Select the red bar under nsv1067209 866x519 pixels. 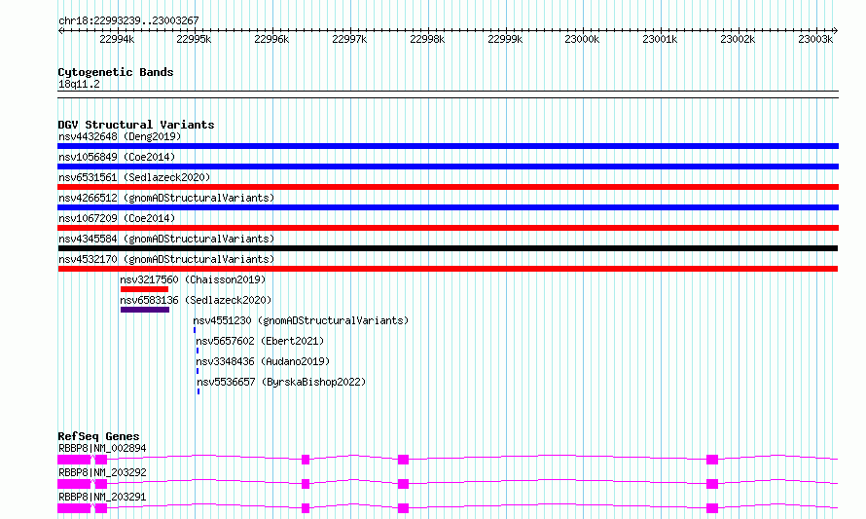[x=448, y=228]
